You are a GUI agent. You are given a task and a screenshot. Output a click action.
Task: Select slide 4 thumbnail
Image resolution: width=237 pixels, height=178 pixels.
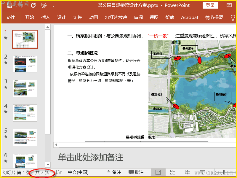pyautogui.click(x=25, y=113)
